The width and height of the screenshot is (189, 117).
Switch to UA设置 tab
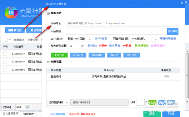click(x=114, y=55)
